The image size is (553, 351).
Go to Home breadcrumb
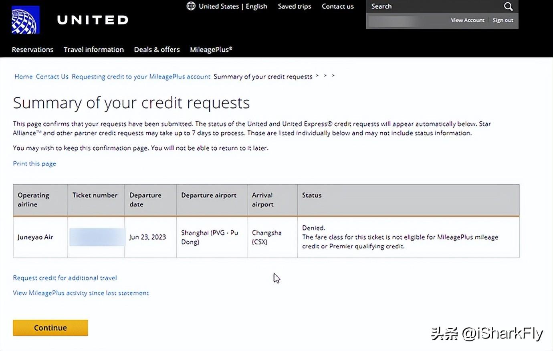point(24,77)
